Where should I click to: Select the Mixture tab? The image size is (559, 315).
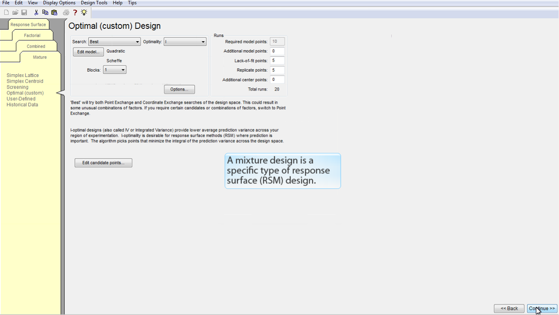point(40,57)
